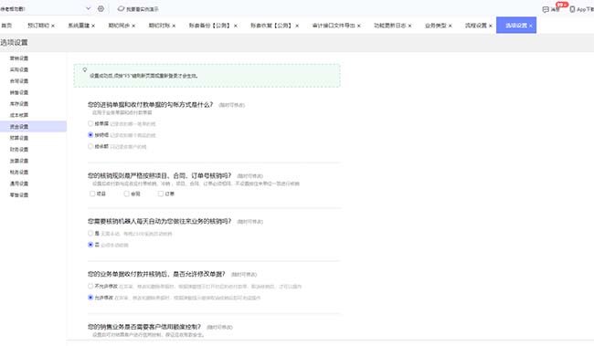Click the green notice about pressing F5

207,76
